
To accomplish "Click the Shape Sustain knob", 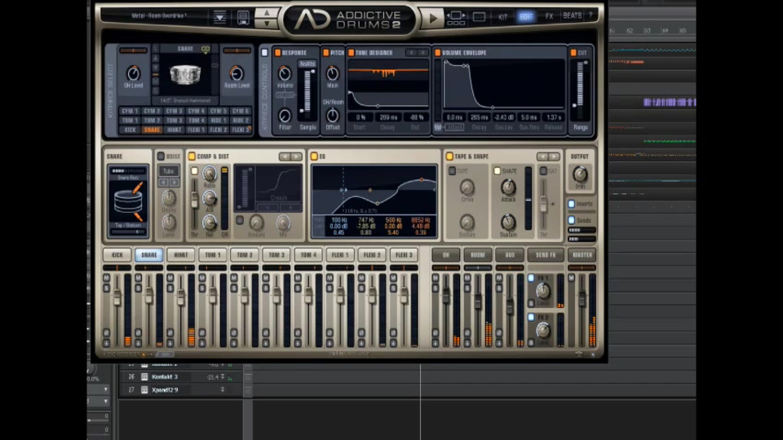I will [x=508, y=222].
